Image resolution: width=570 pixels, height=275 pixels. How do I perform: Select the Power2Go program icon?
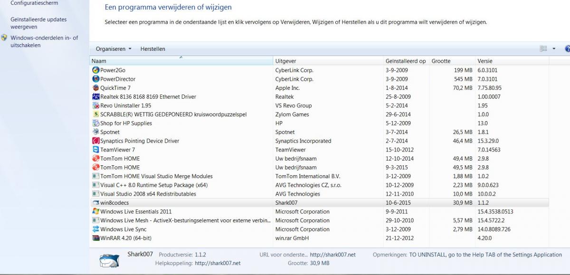point(96,70)
